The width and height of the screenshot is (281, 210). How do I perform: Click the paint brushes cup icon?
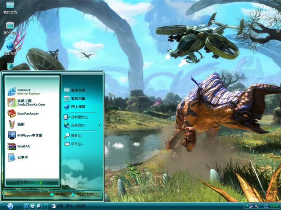point(12,124)
